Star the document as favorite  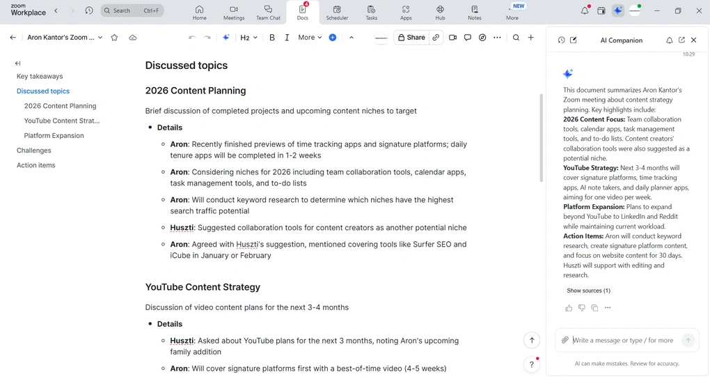pyautogui.click(x=115, y=38)
